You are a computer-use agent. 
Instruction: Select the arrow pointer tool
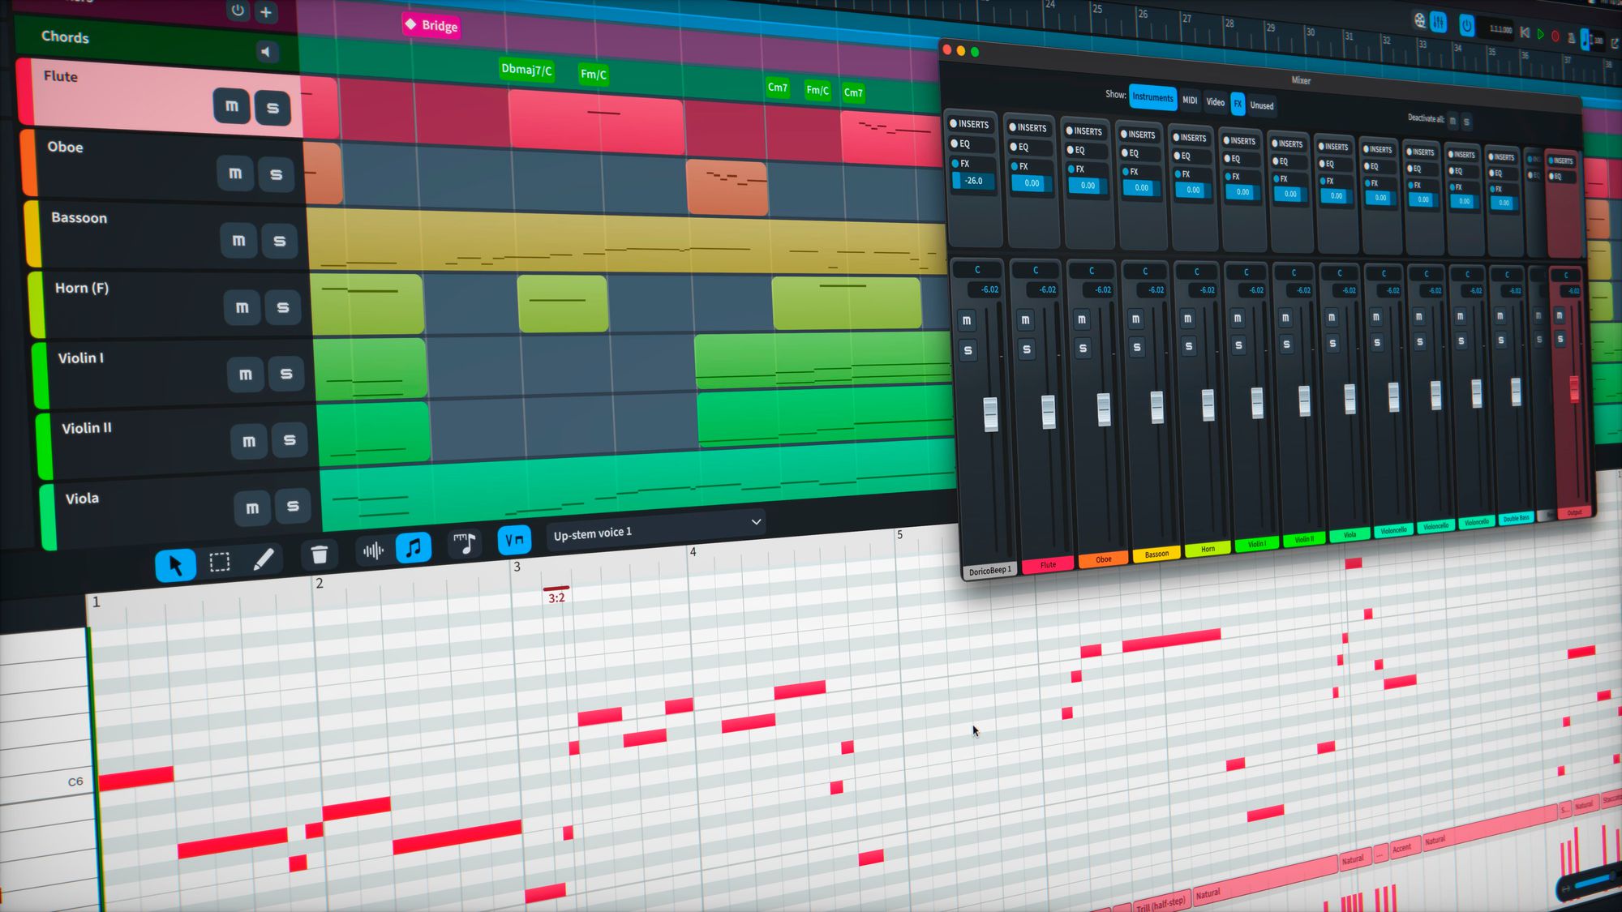[175, 565]
